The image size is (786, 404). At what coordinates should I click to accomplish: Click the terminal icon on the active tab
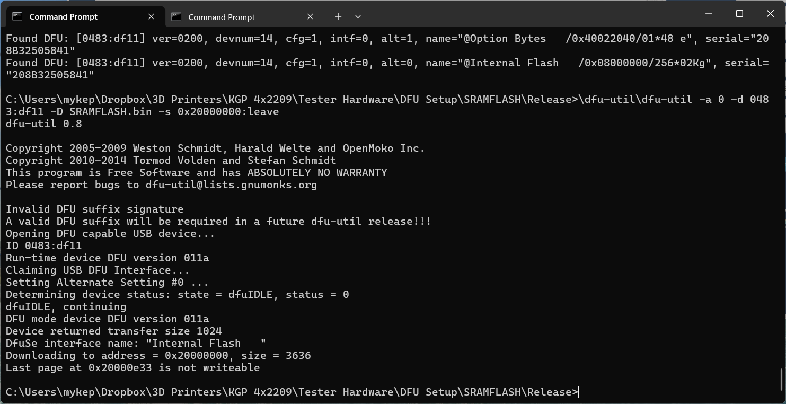pyautogui.click(x=17, y=16)
